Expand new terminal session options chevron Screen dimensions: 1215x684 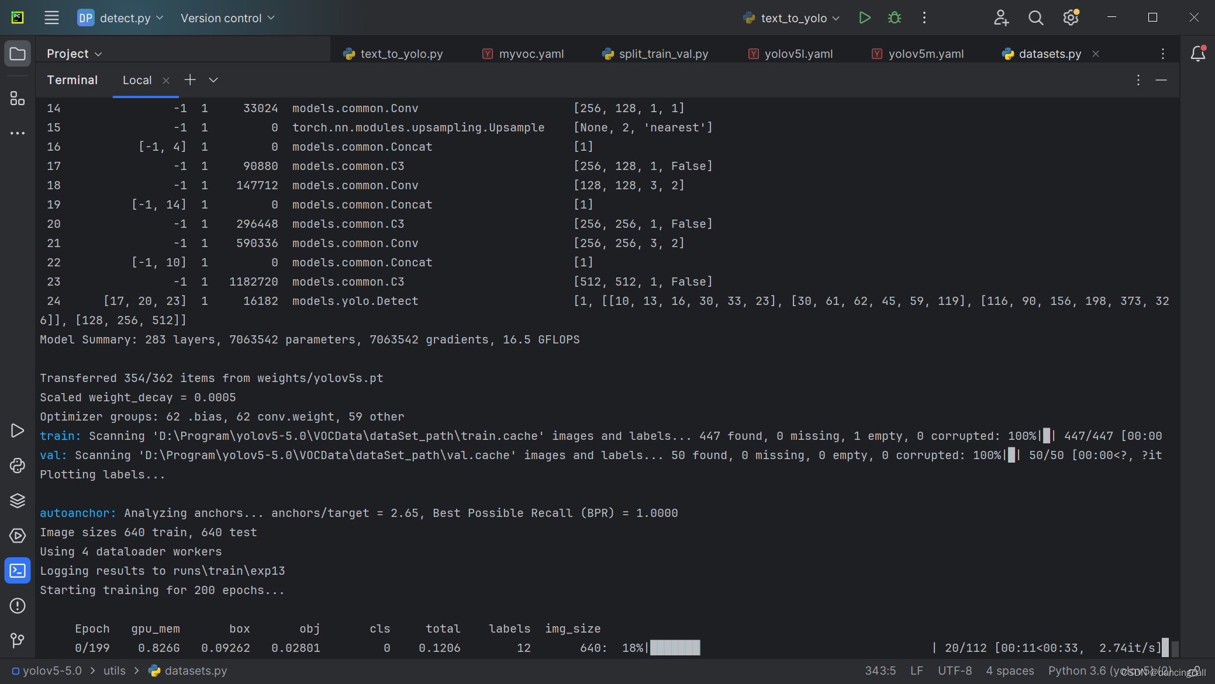pyautogui.click(x=213, y=80)
